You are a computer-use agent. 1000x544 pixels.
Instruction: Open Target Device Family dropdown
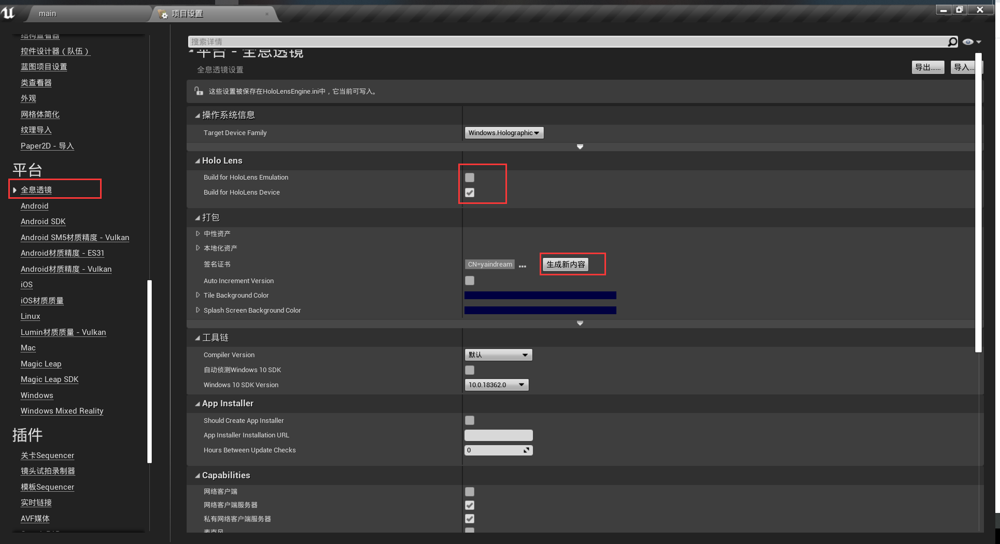pos(504,133)
